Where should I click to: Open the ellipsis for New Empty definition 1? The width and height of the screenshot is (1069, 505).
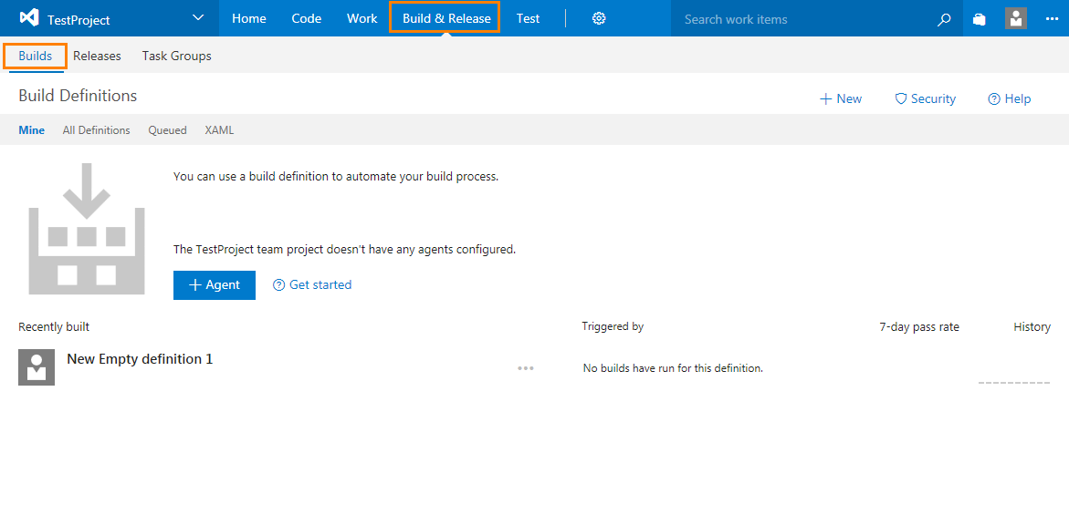point(525,368)
